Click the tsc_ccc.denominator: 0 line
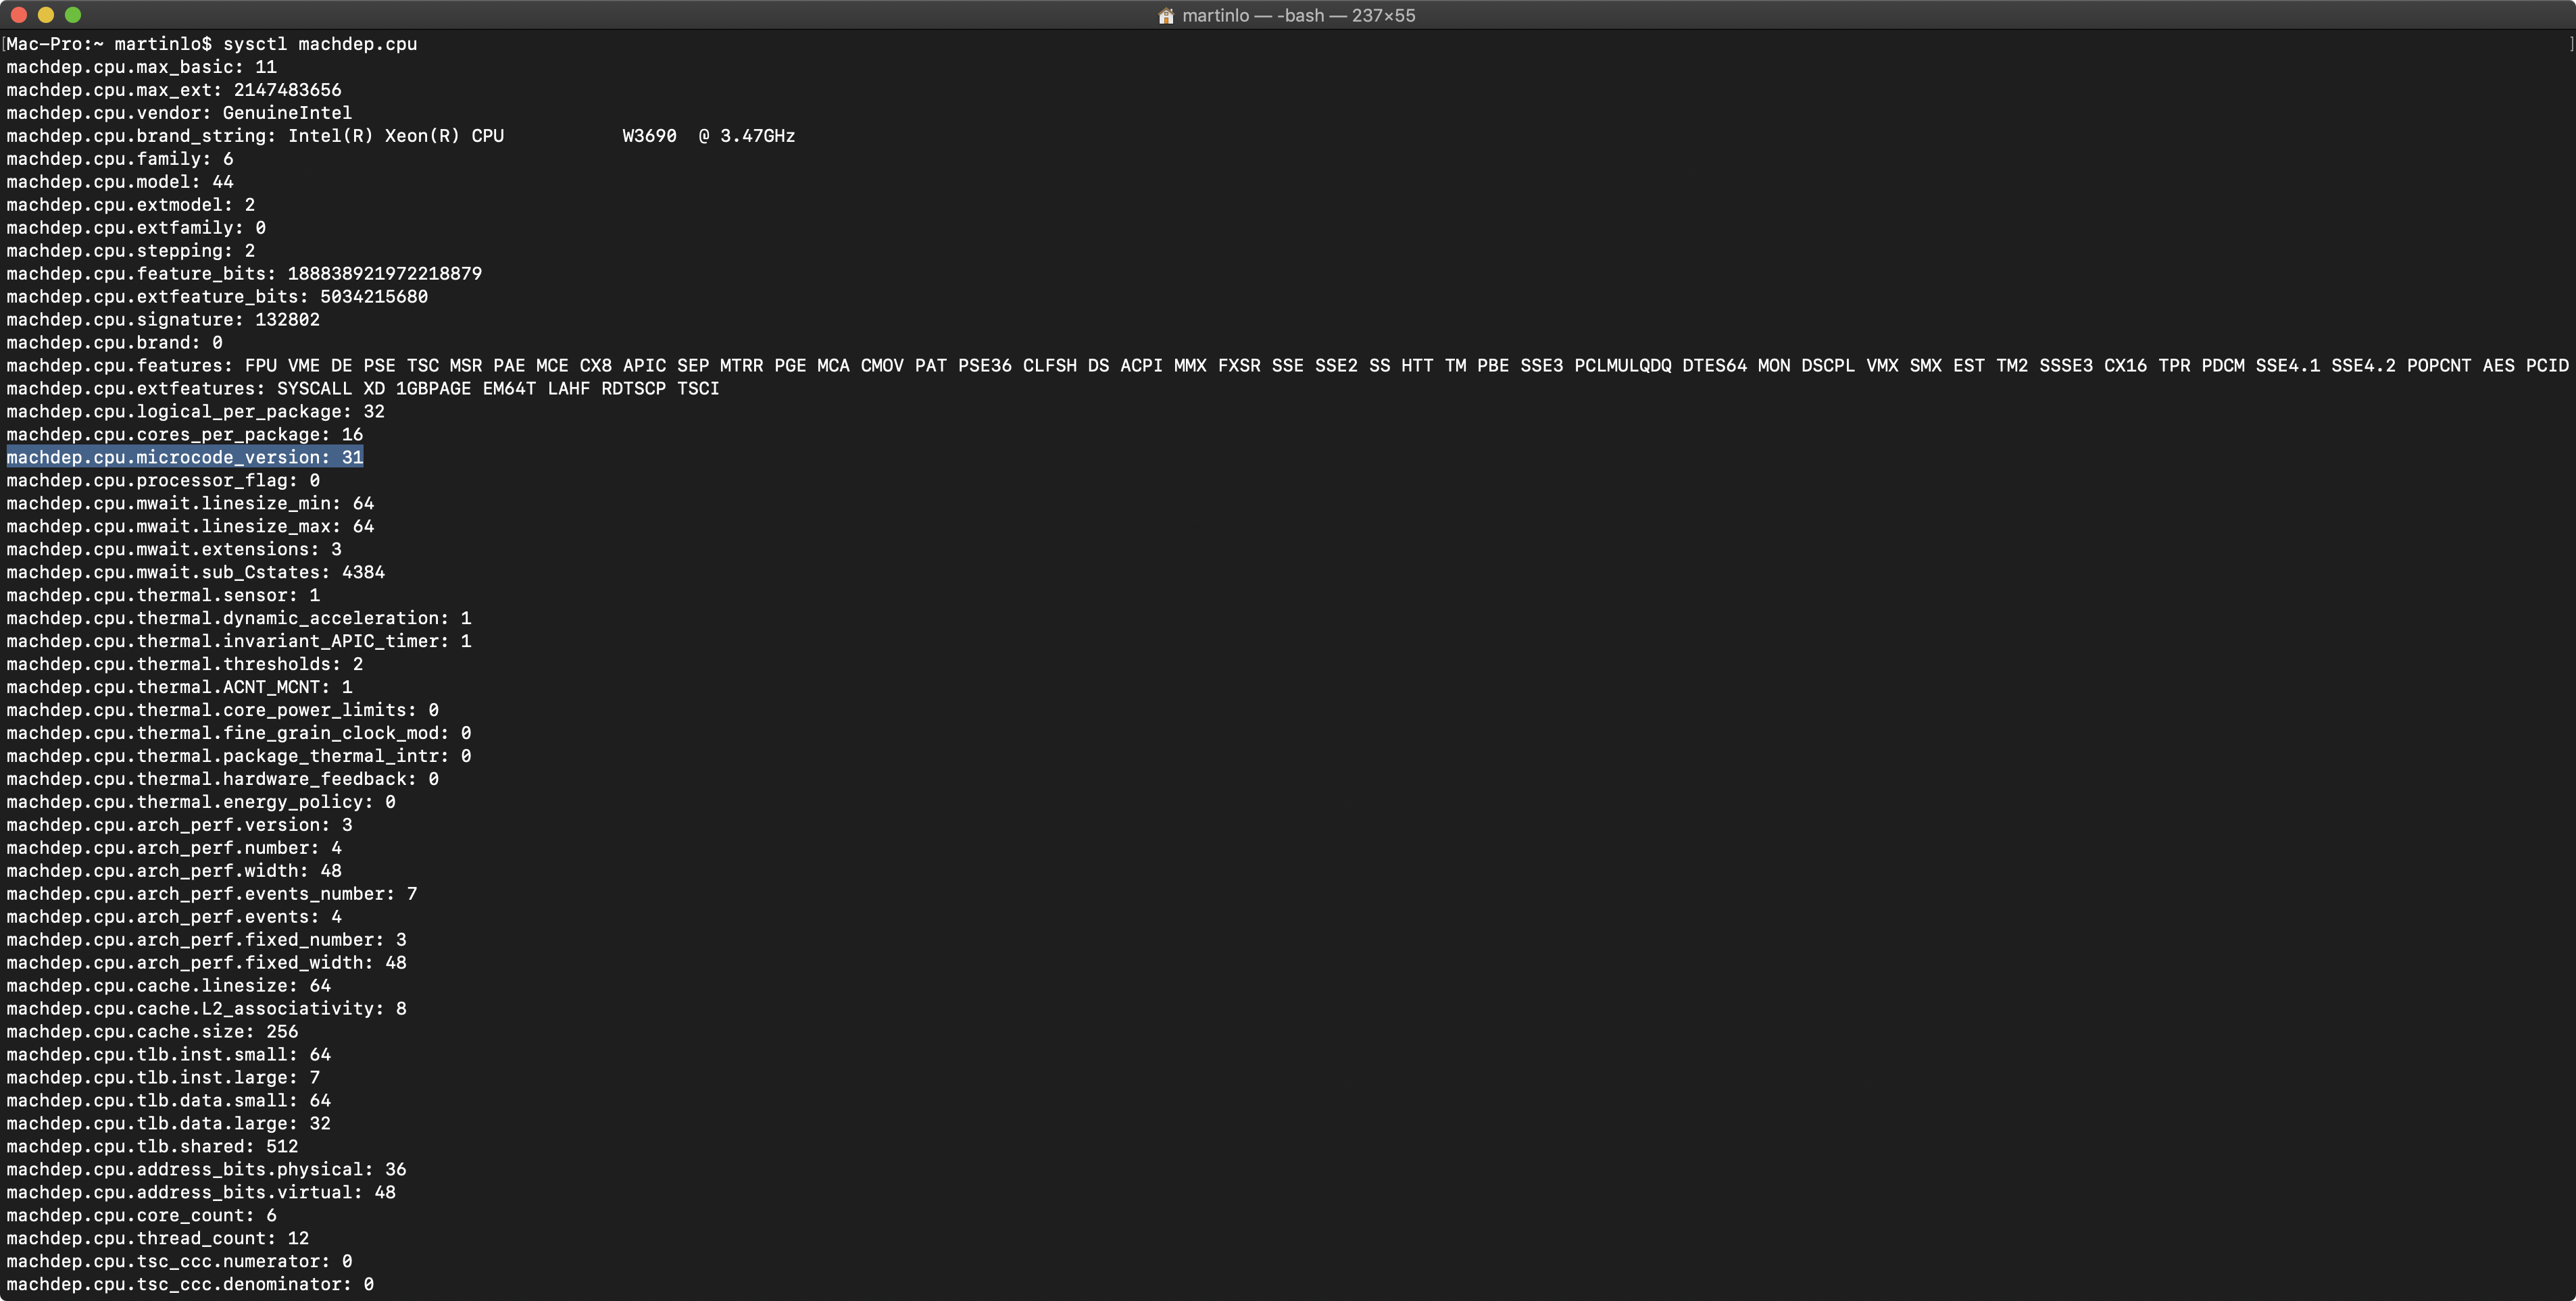This screenshot has height=1301, width=2576. pos(190,1285)
